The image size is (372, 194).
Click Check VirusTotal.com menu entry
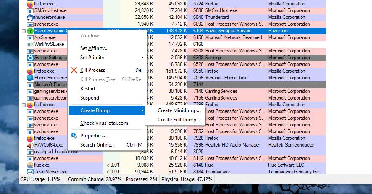click(x=107, y=123)
